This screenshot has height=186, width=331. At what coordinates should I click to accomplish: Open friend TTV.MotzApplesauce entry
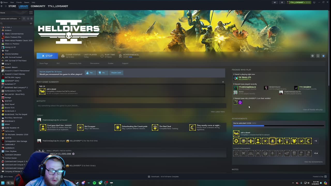click(x=245, y=88)
